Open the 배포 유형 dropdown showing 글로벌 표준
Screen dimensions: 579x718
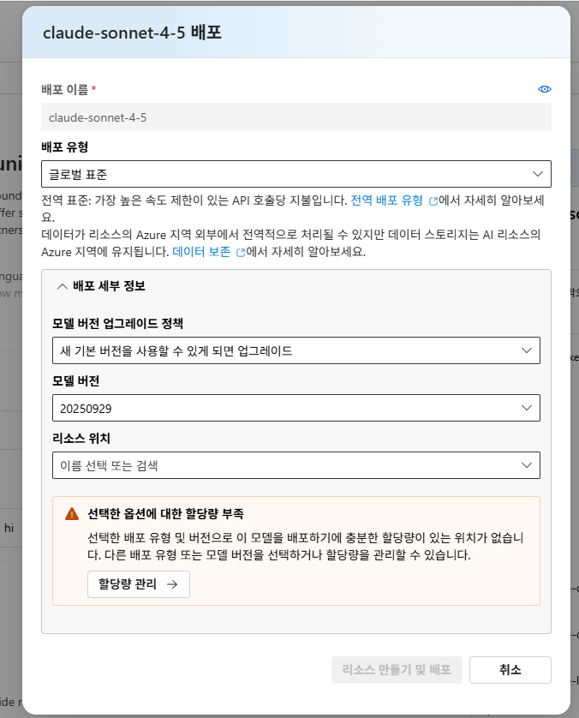pos(296,174)
